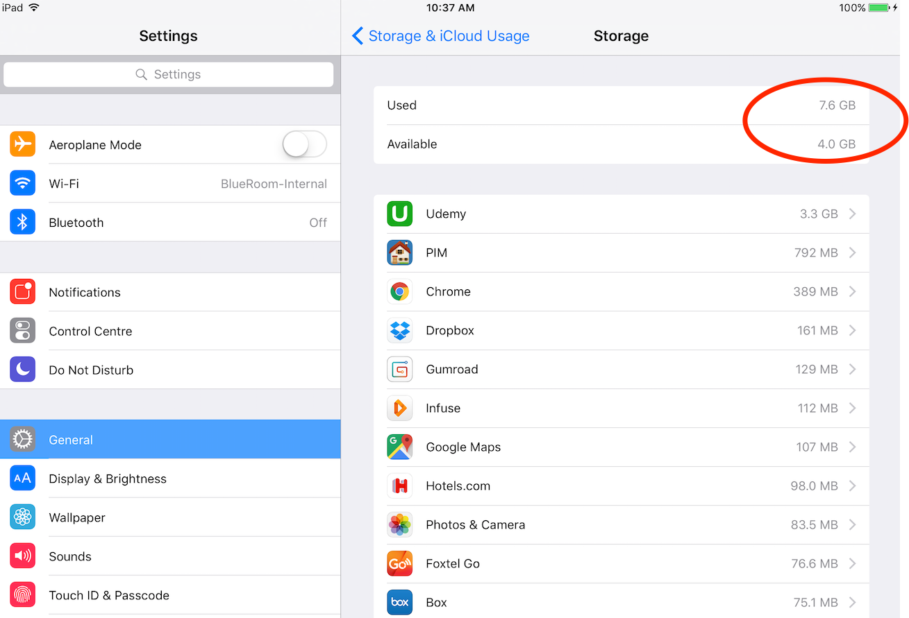Screen dimensions: 909x618
Task: Tap the PIM 792 MB size
Action: [x=816, y=252]
